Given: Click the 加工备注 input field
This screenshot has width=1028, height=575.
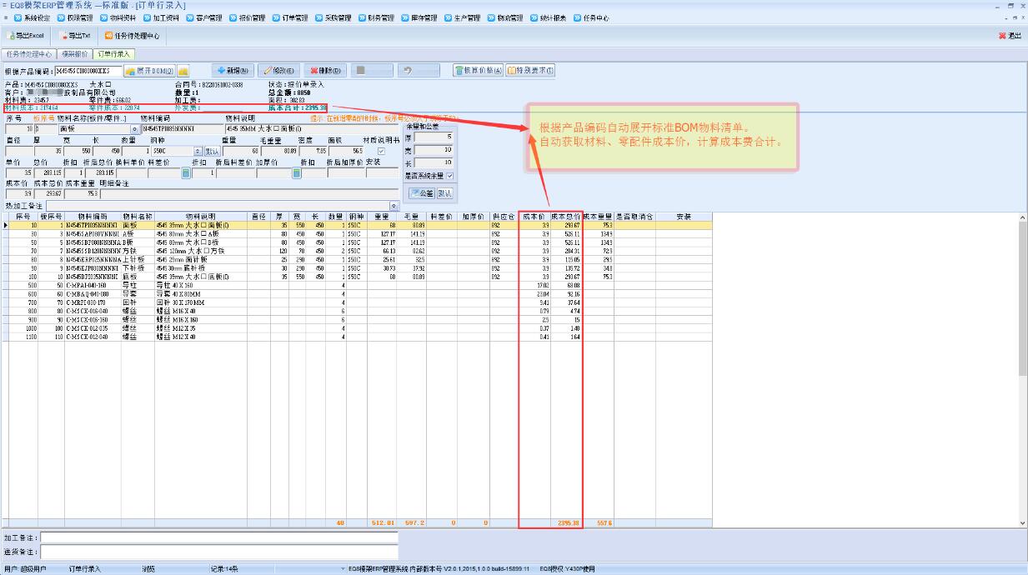Looking at the screenshot, I should coord(219,538).
